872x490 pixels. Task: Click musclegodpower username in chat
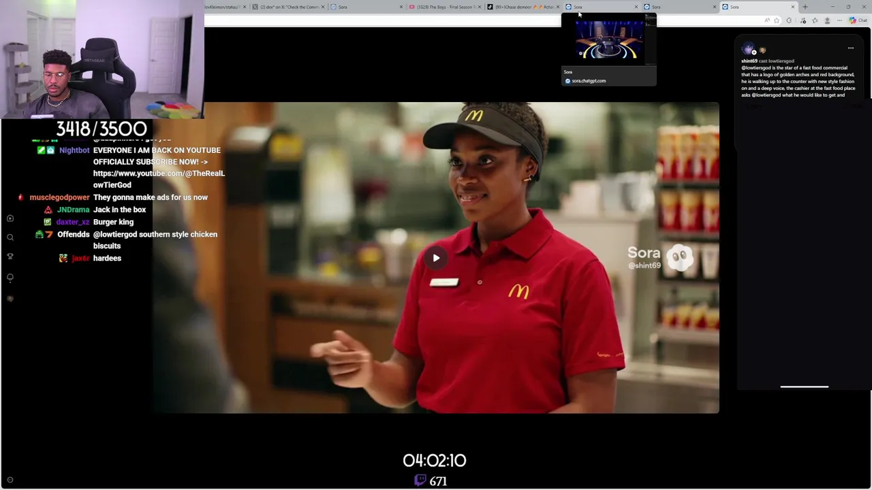click(x=59, y=197)
